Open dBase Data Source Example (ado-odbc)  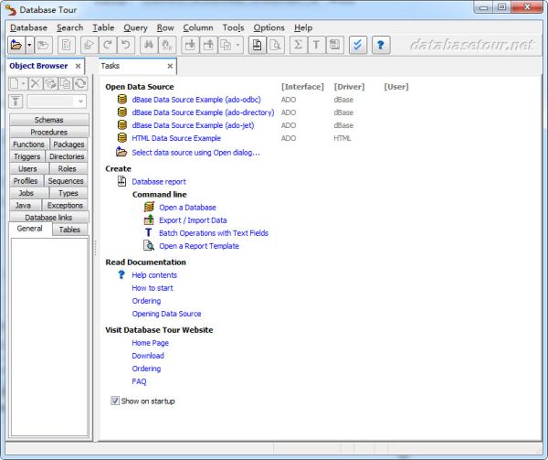(196, 100)
